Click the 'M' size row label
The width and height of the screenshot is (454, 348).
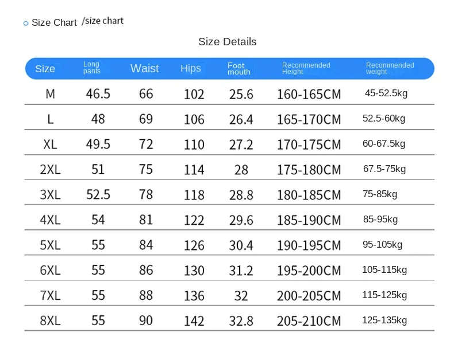tap(50, 93)
